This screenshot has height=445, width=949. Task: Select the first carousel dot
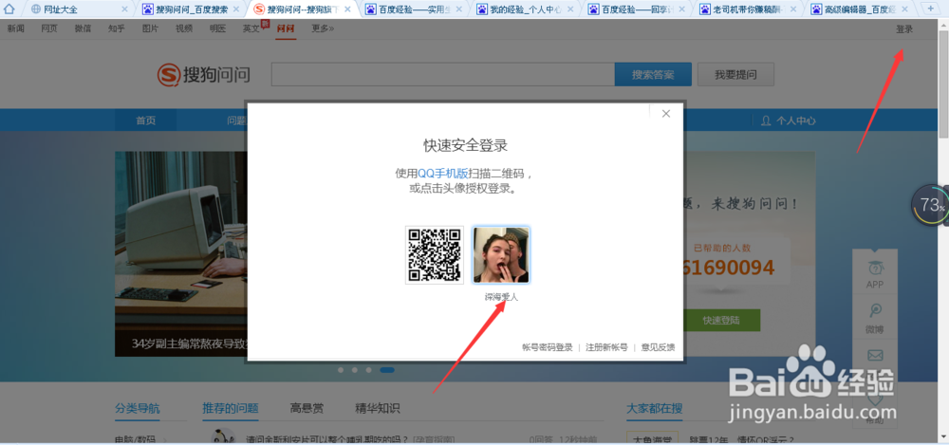[341, 369]
